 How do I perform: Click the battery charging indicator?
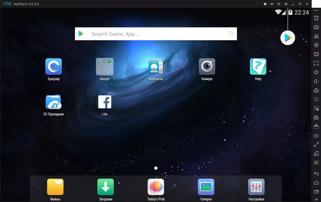click(x=290, y=12)
